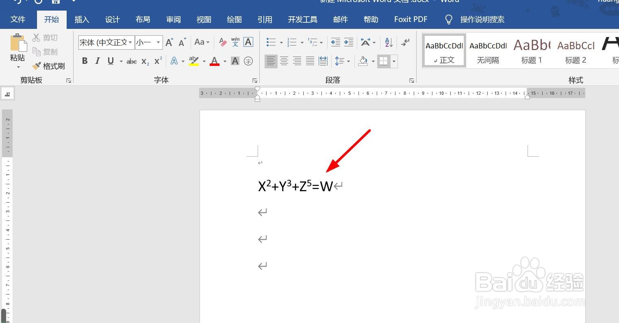Toggle superscript formatting

(x=158, y=61)
